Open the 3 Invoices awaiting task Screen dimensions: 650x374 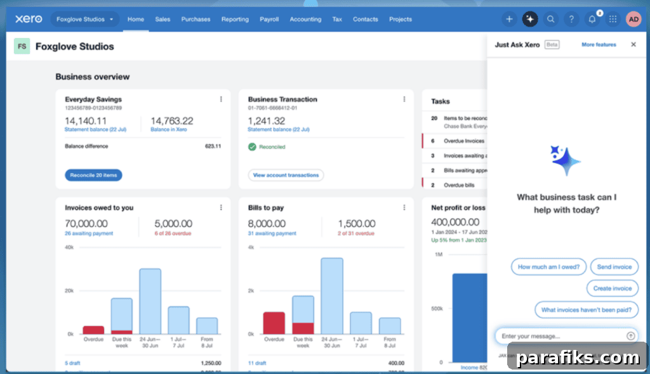(454, 156)
